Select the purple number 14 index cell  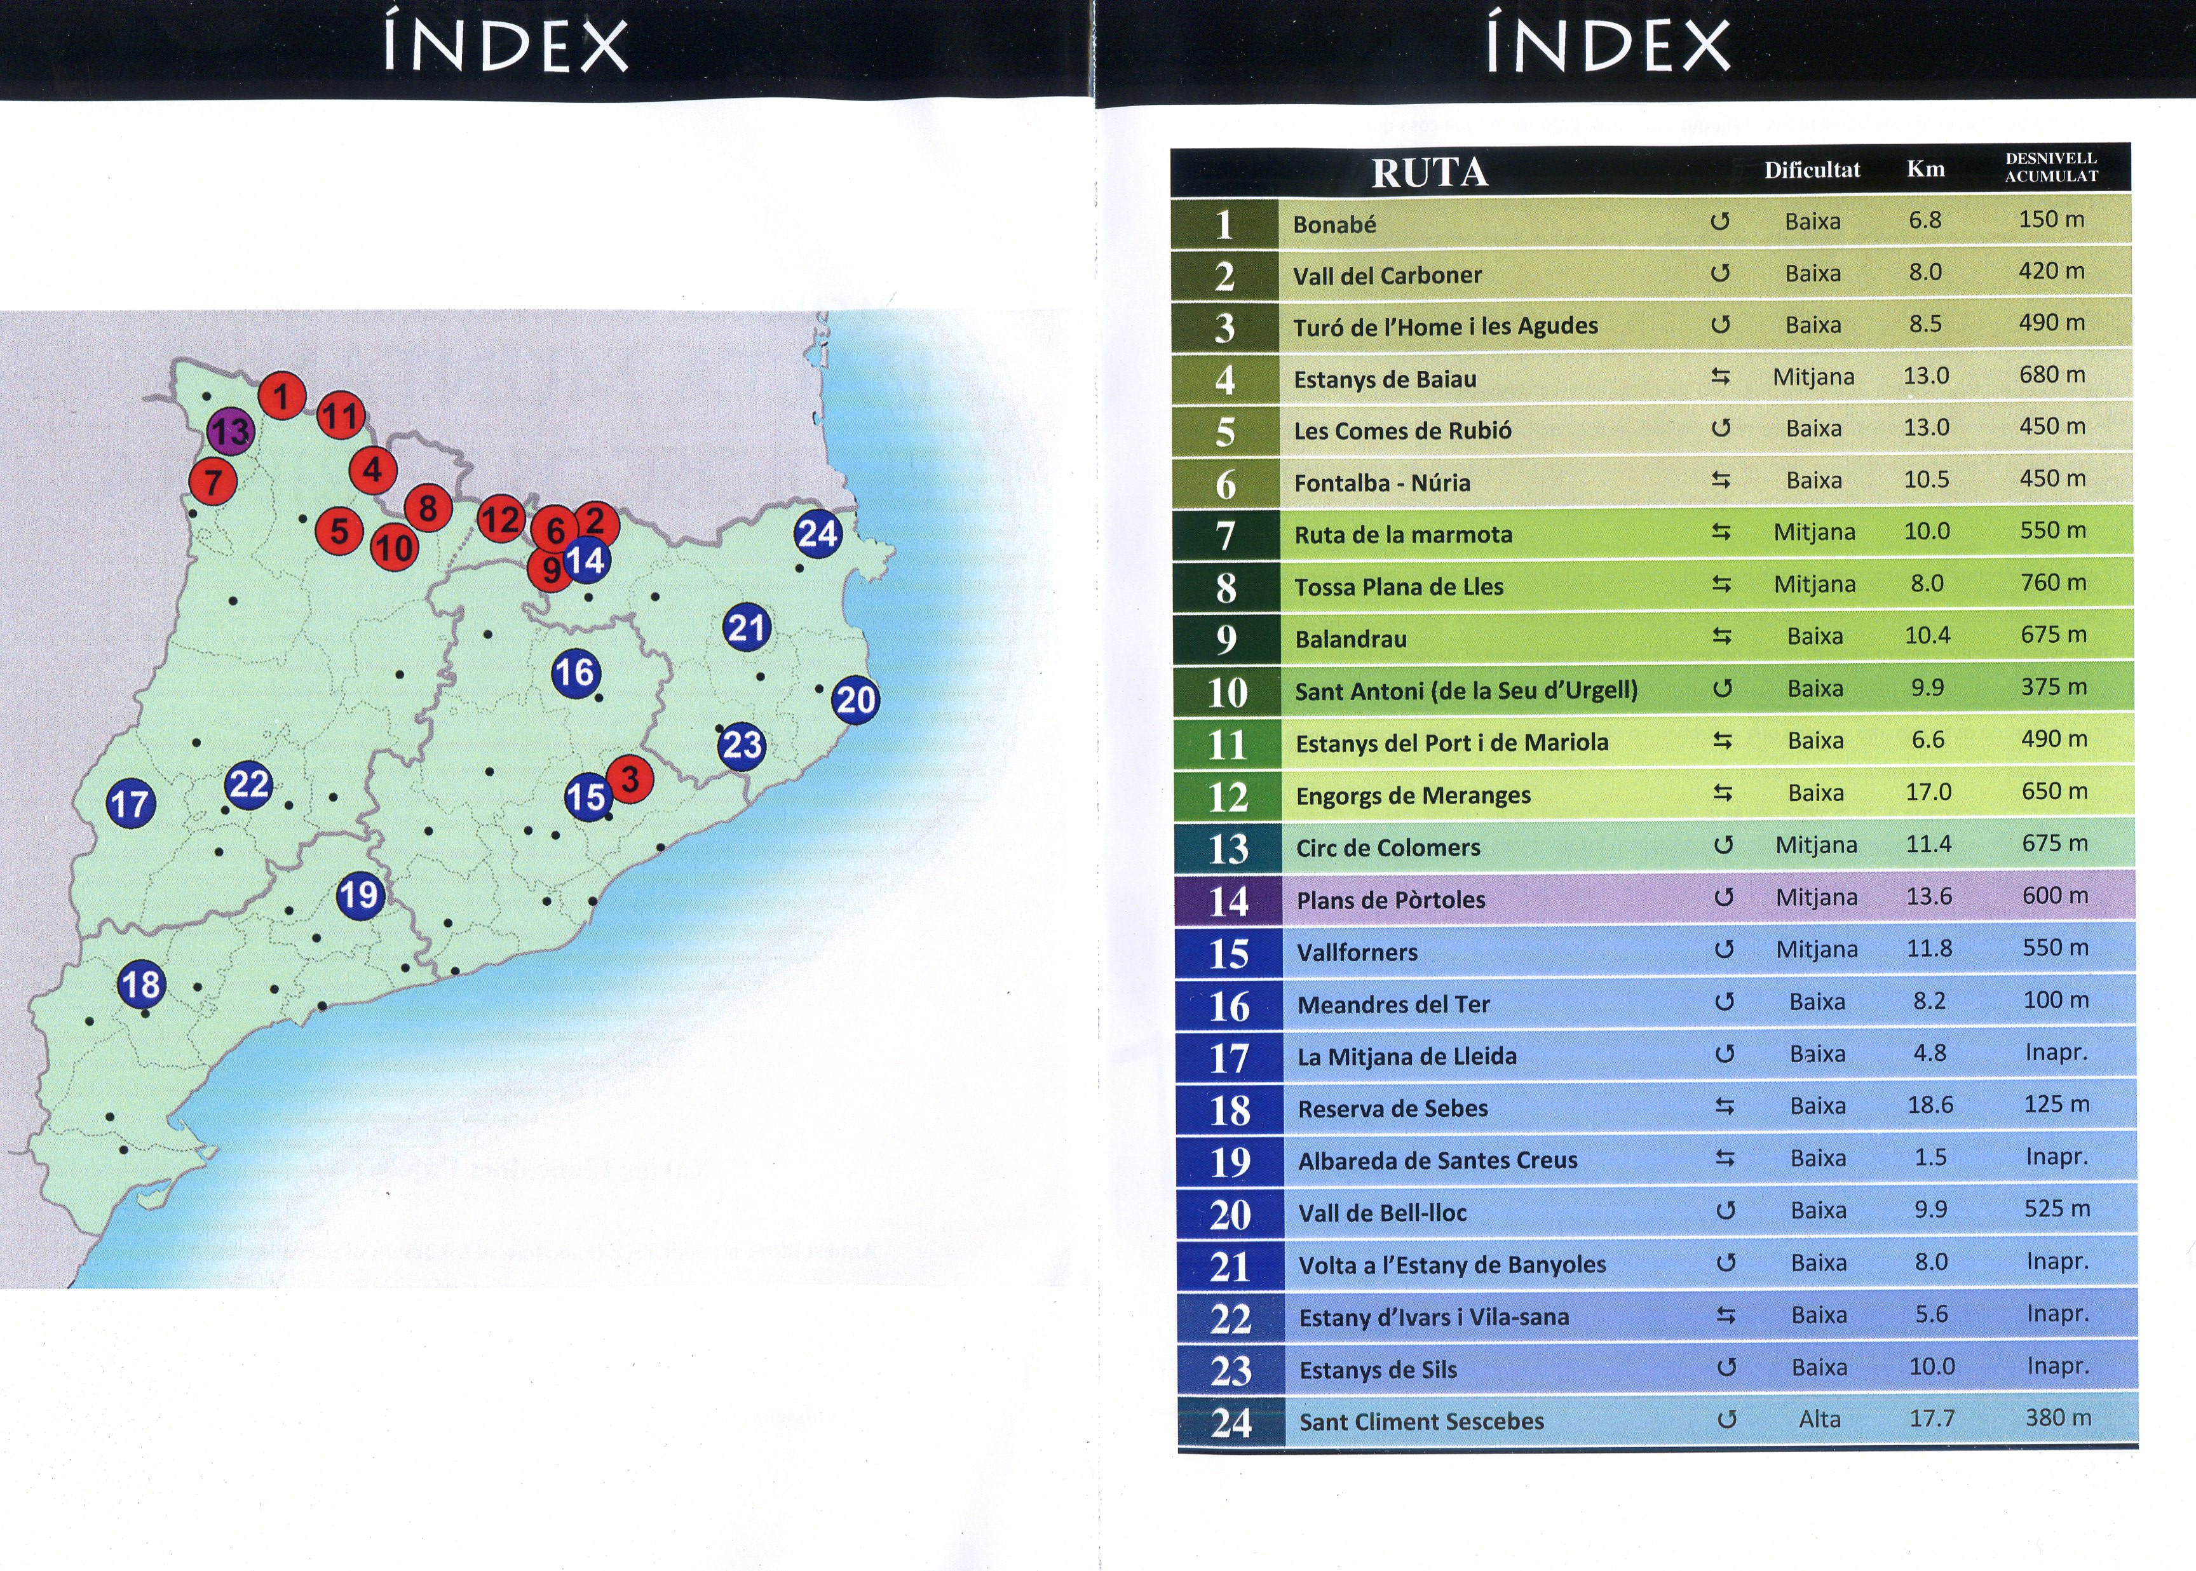tap(1229, 901)
